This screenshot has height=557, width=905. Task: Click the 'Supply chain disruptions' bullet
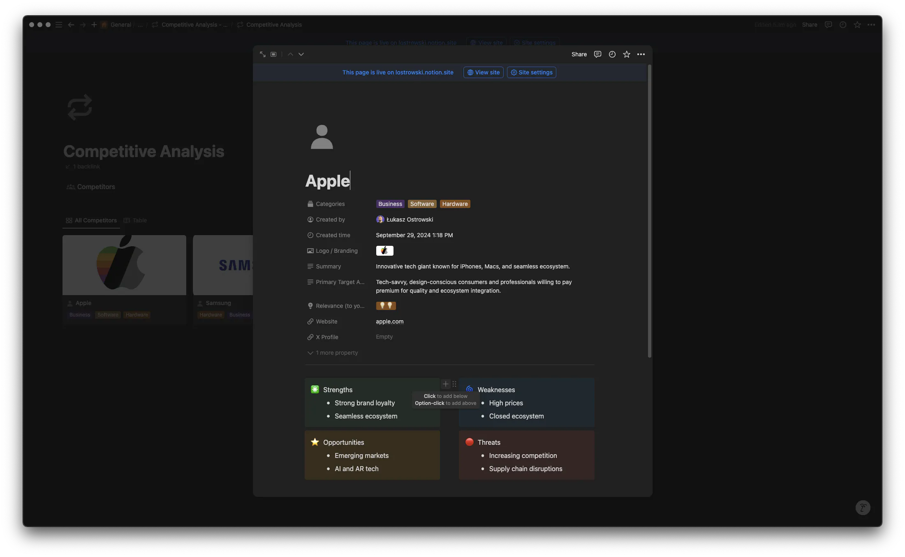pos(525,469)
